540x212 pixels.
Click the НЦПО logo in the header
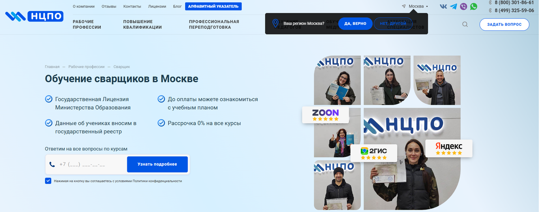[34, 16]
